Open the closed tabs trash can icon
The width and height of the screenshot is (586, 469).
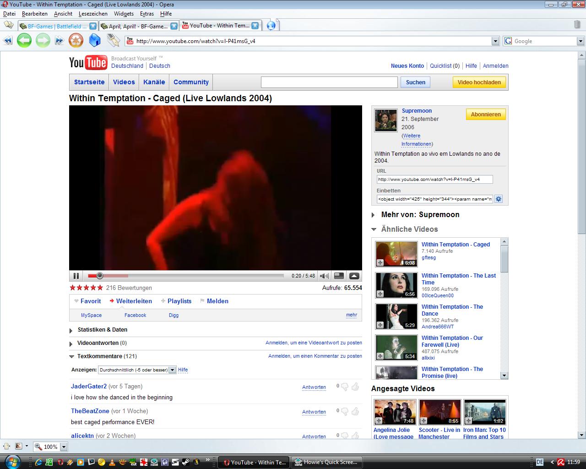click(x=577, y=24)
